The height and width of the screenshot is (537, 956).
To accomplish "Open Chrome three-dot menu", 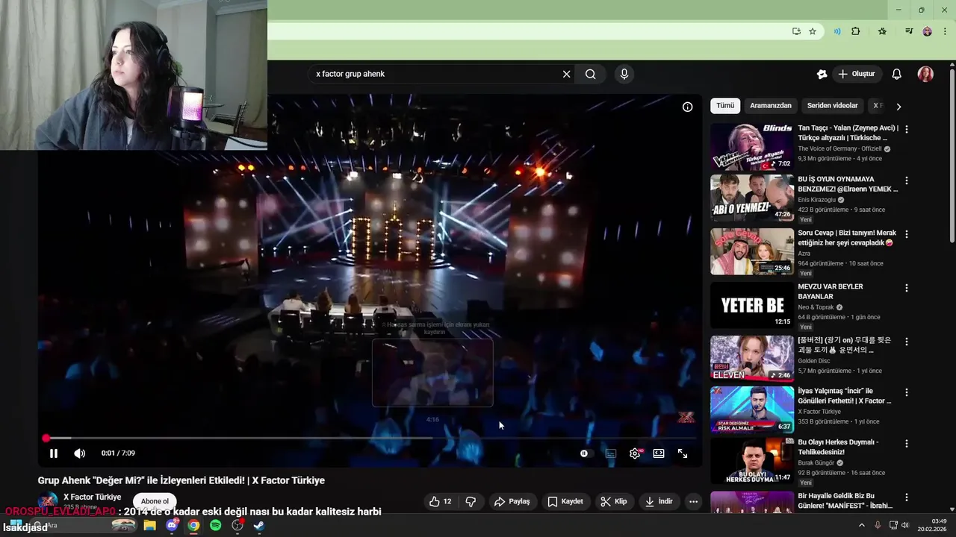I will point(946,31).
